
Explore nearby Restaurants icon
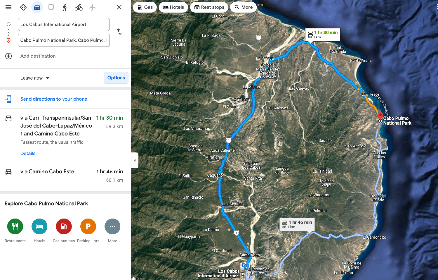click(15, 226)
